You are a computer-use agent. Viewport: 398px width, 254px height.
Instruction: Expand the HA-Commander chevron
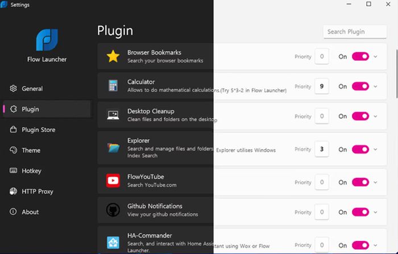click(x=375, y=245)
